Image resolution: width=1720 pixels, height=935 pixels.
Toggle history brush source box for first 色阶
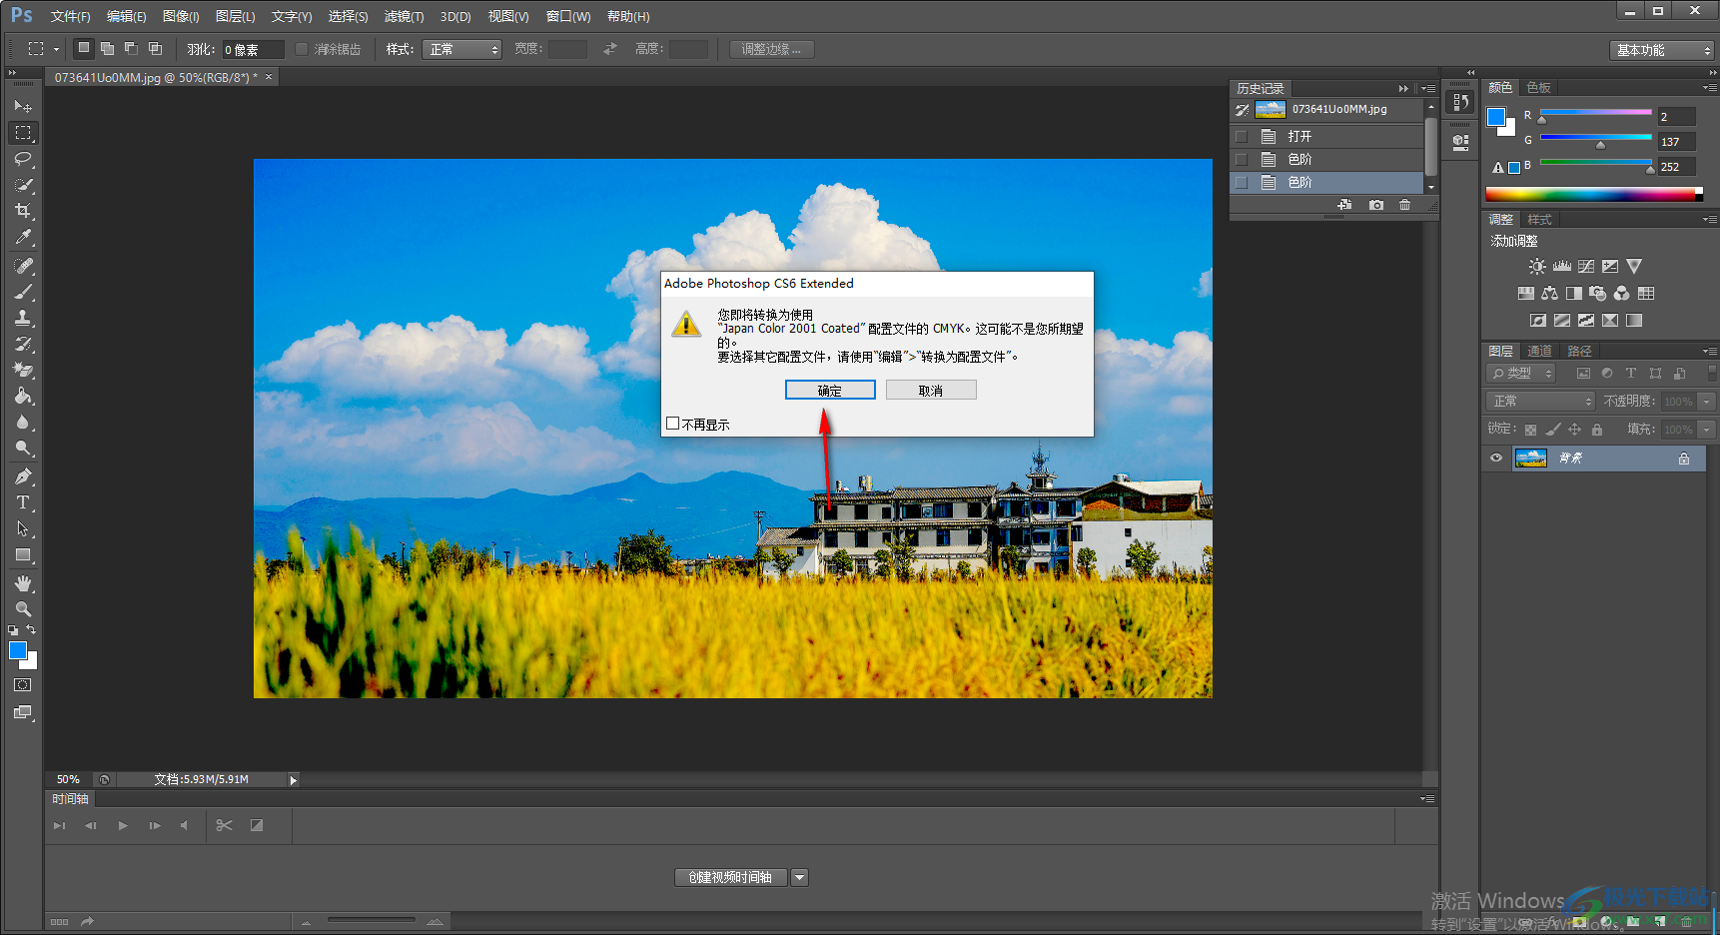tap(1242, 159)
